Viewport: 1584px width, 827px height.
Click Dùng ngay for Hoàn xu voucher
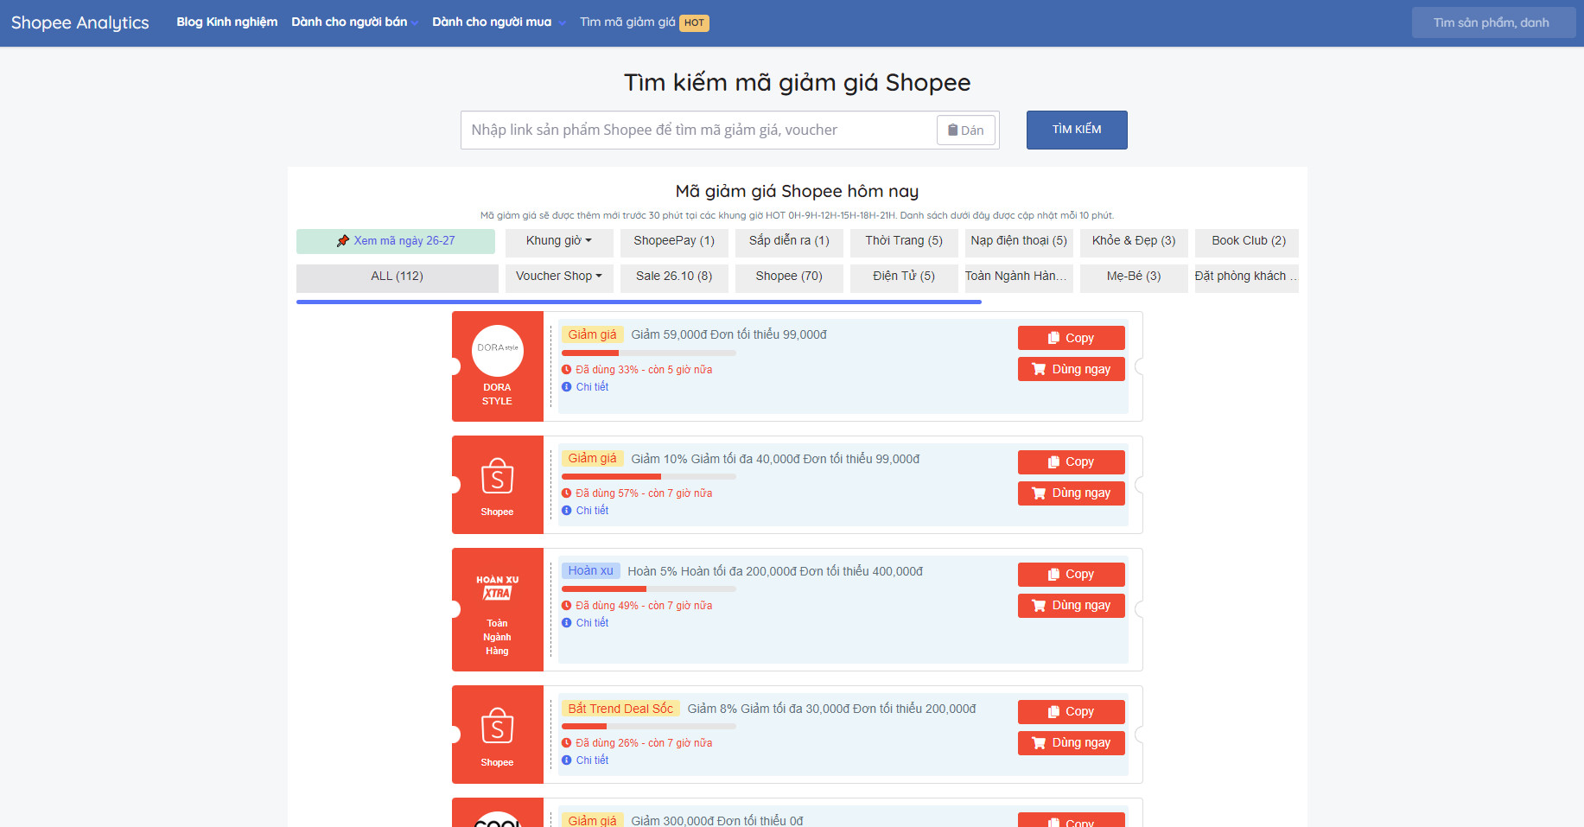(x=1072, y=606)
